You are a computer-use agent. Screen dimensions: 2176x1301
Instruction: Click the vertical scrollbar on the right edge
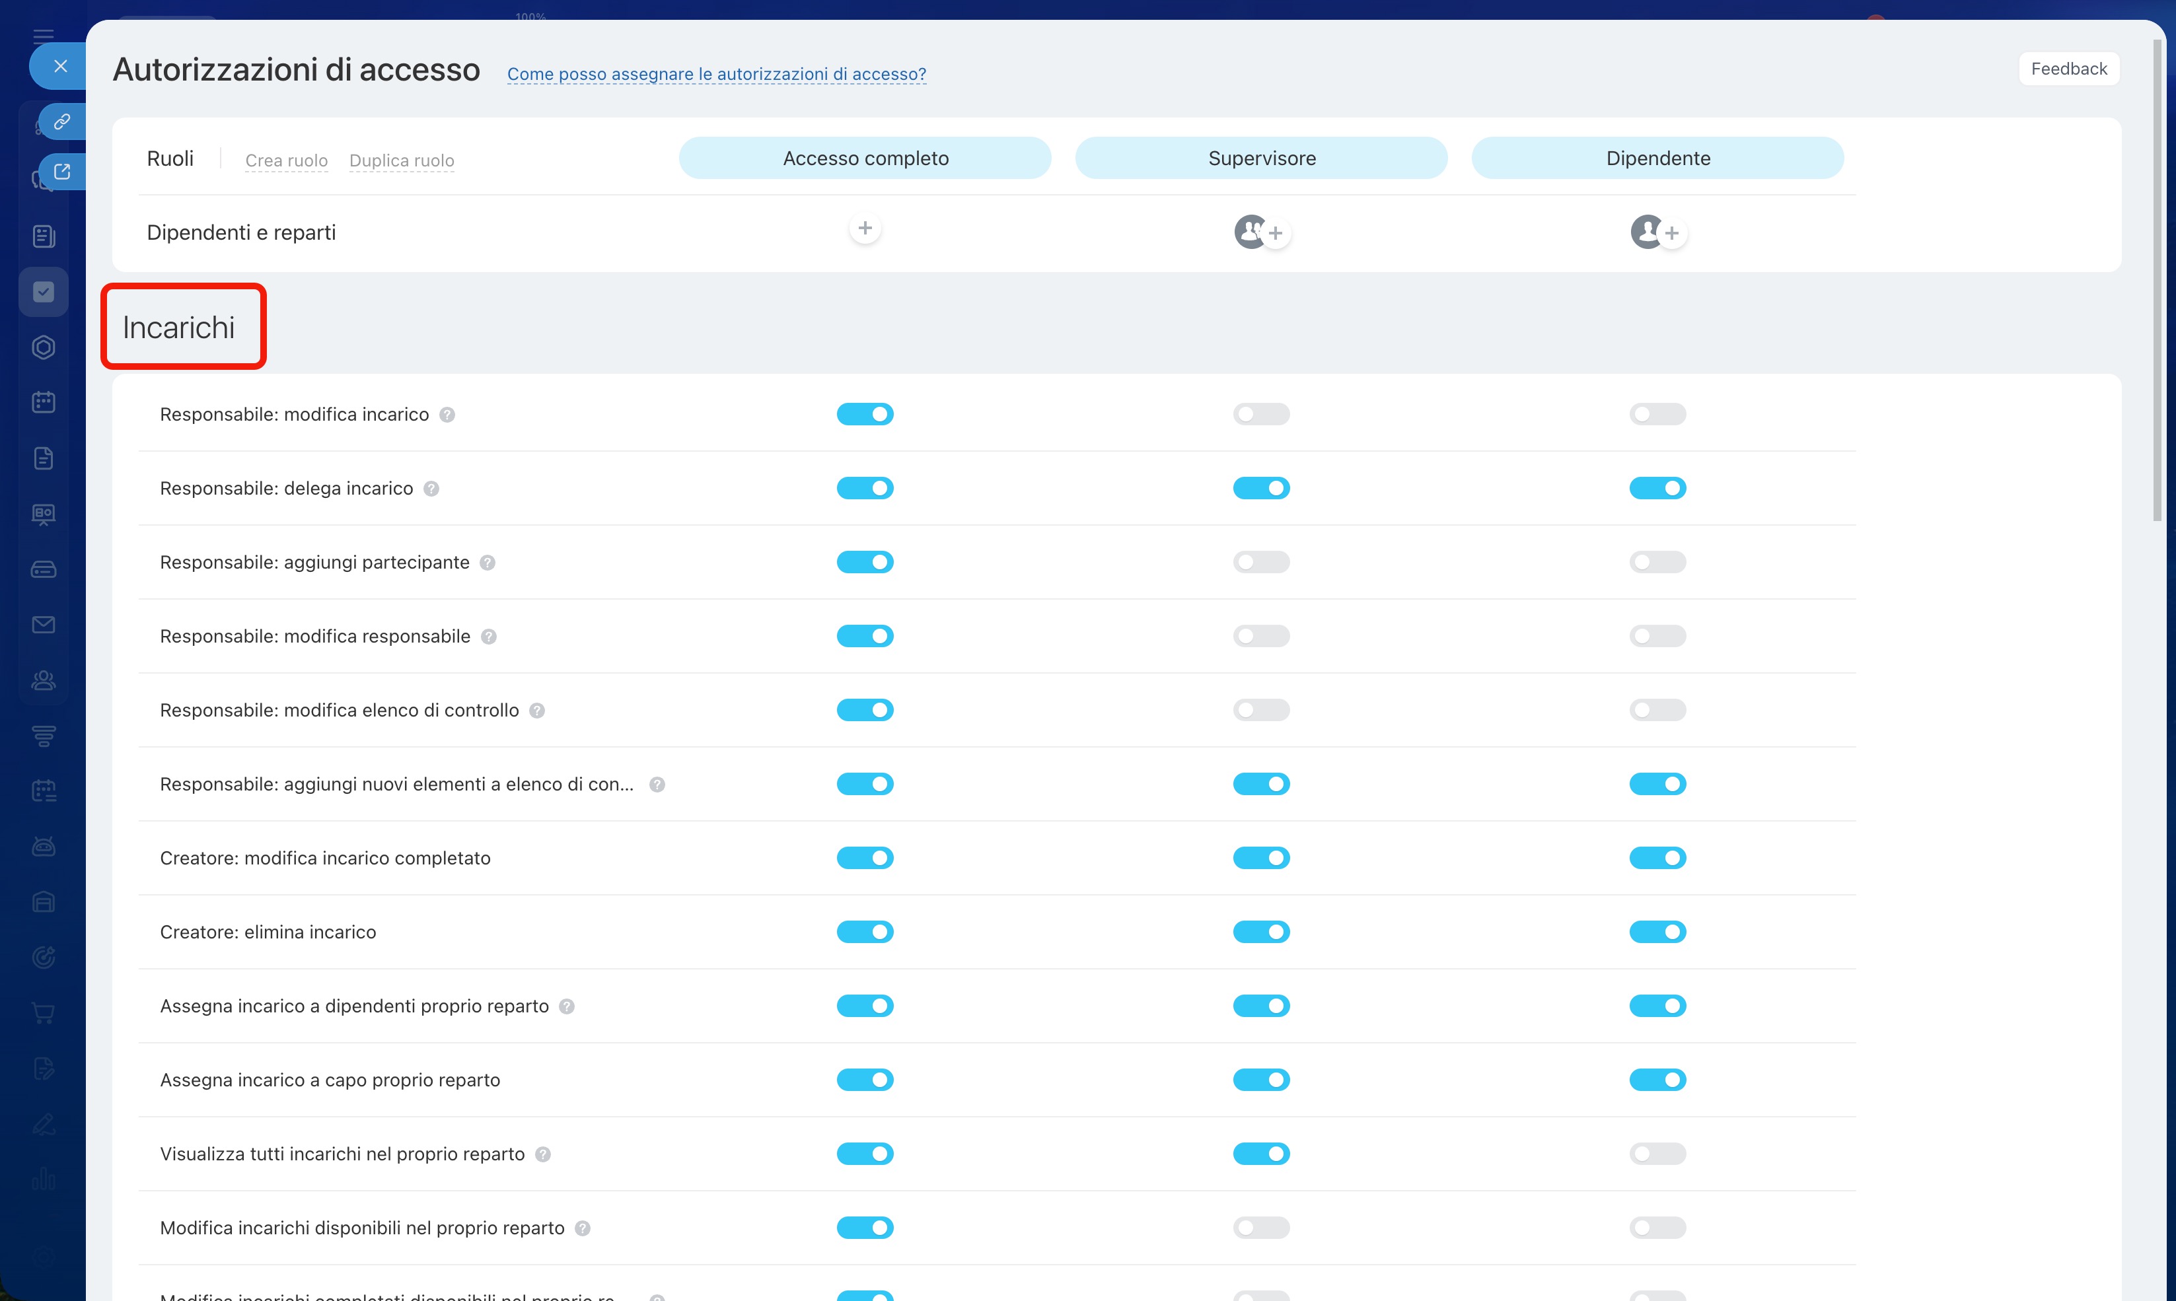point(2157,281)
